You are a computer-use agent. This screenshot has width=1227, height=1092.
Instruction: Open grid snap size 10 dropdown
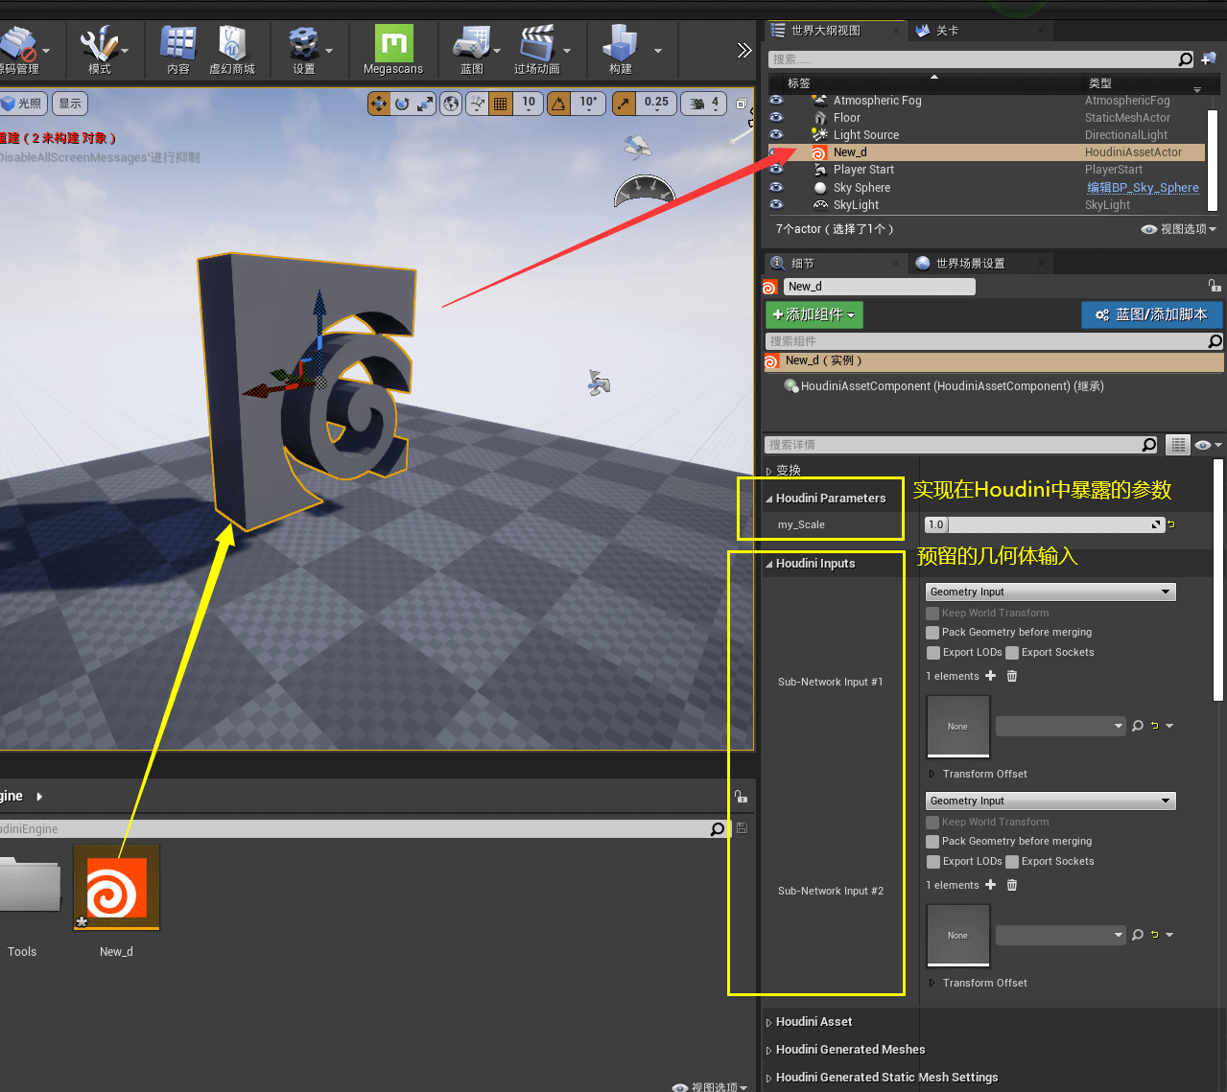pyautogui.click(x=529, y=104)
